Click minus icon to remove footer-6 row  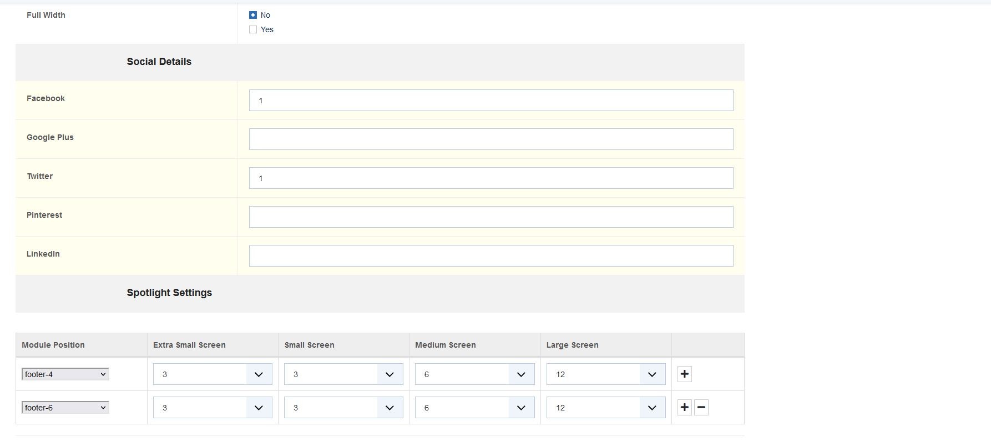701,407
